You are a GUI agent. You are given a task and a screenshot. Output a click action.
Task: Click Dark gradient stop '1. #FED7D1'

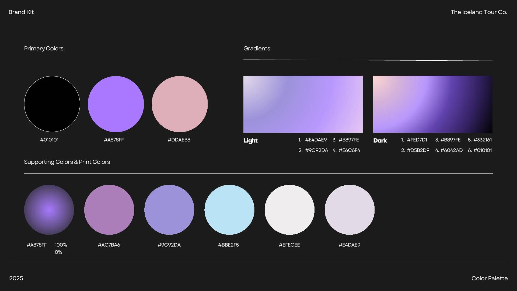coord(414,140)
